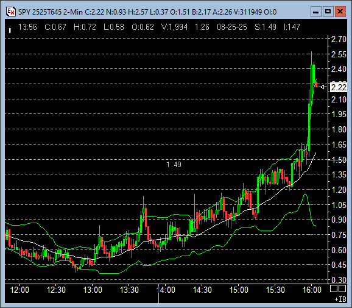Click the 13:56 cursor time readout
This screenshot has height=308, width=352.
pos(27,27)
